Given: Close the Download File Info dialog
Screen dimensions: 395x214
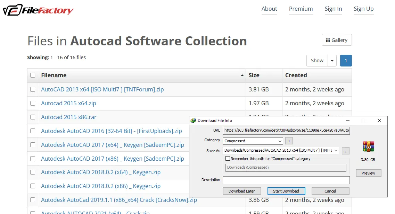Looking at the screenshot, I should coord(379,121).
